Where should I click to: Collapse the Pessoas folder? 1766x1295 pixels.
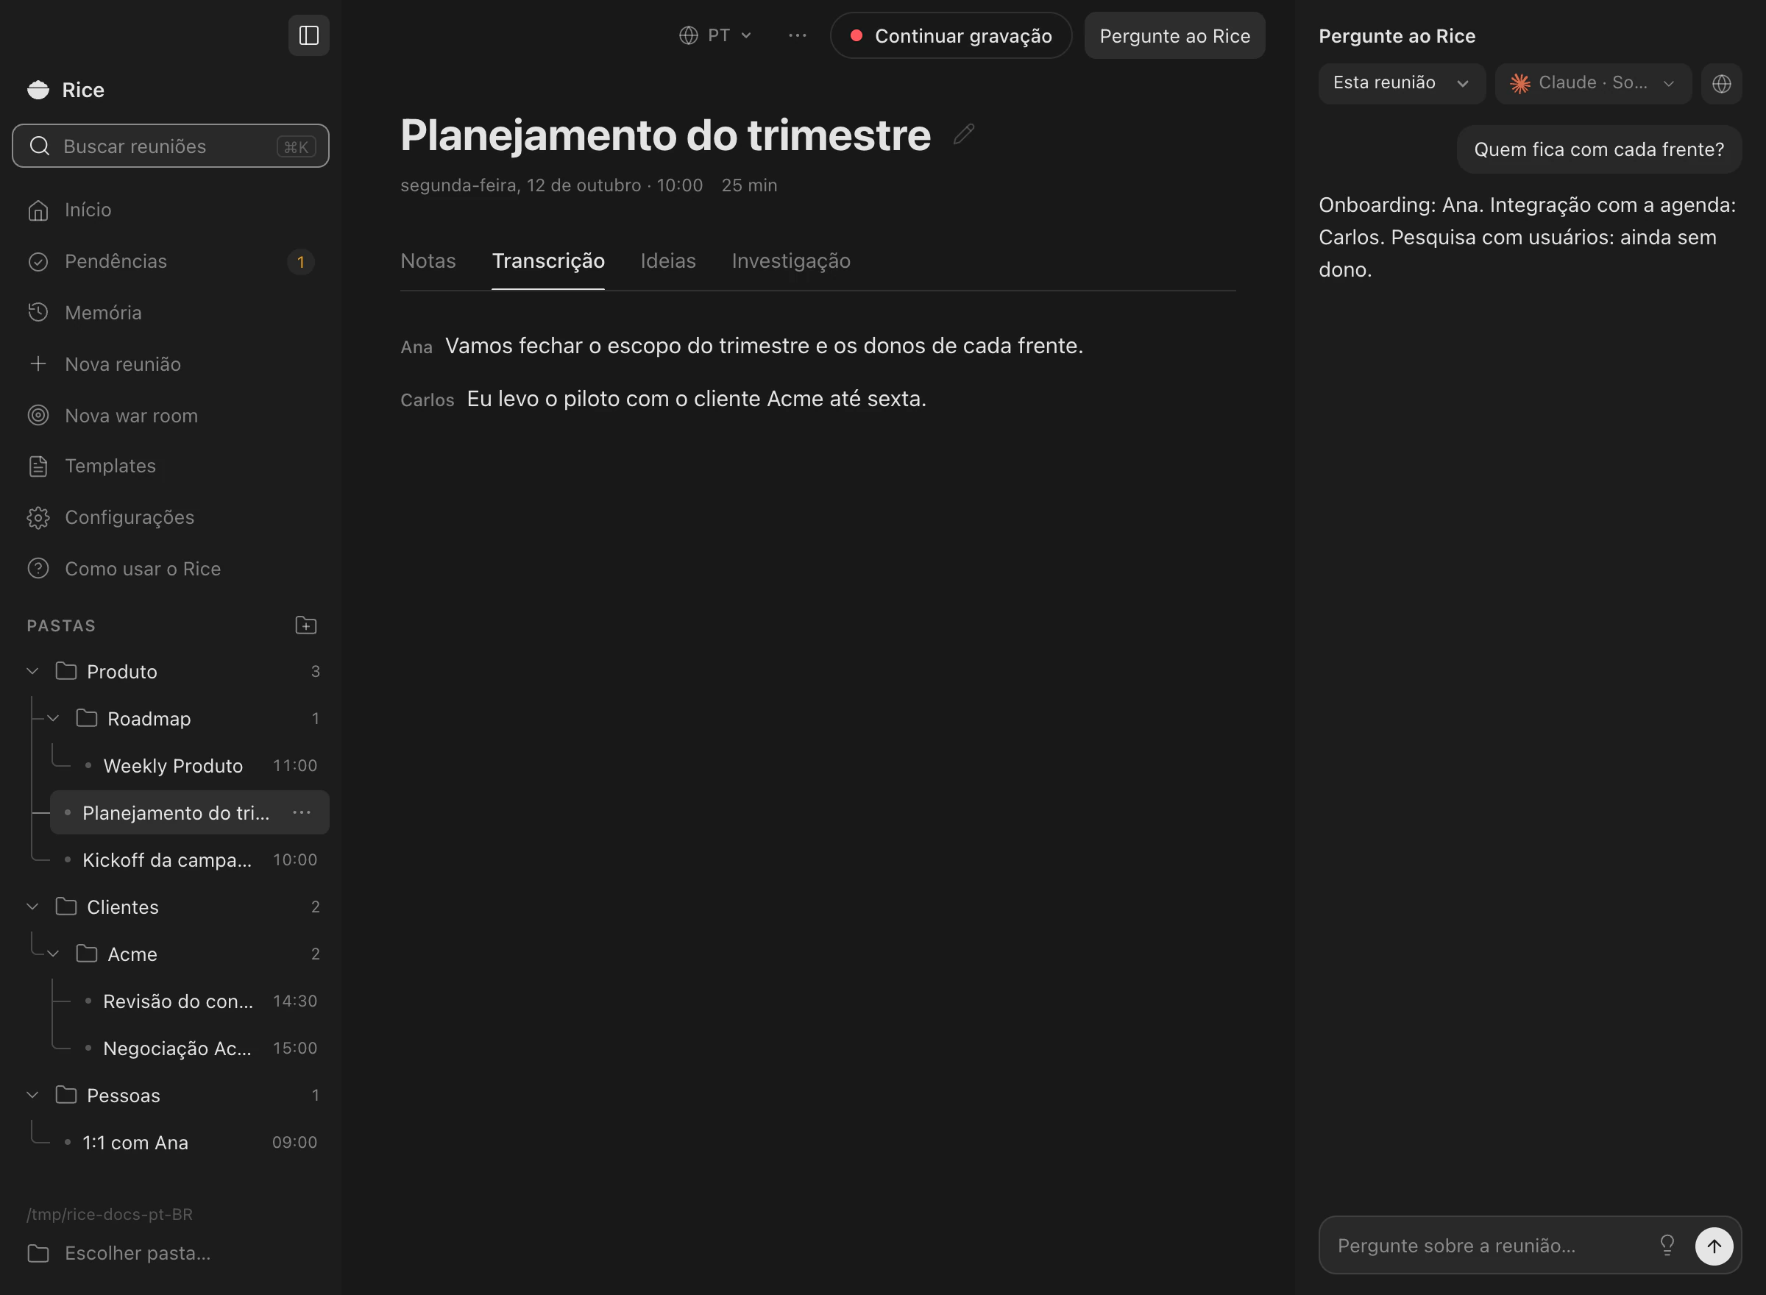pyautogui.click(x=32, y=1094)
